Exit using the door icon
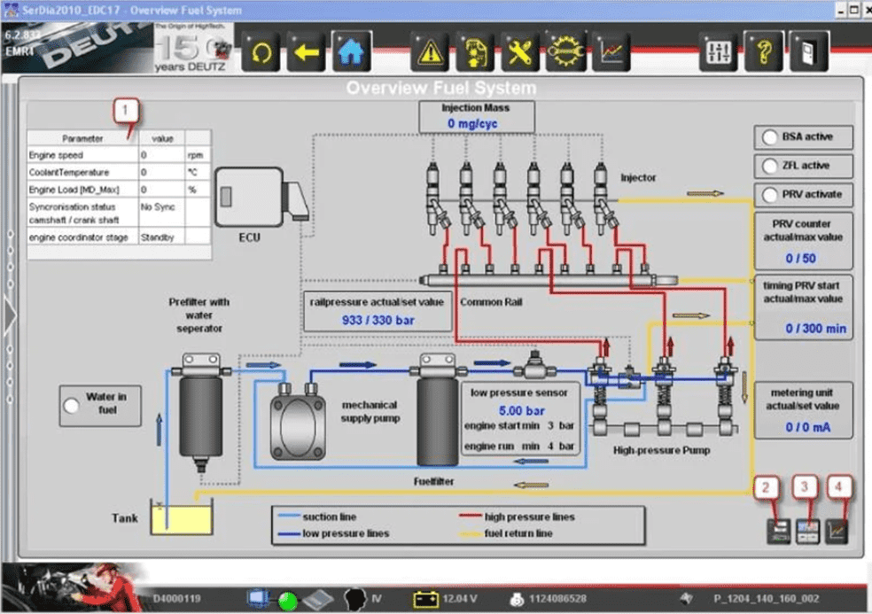The image size is (872, 614). tap(809, 52)
